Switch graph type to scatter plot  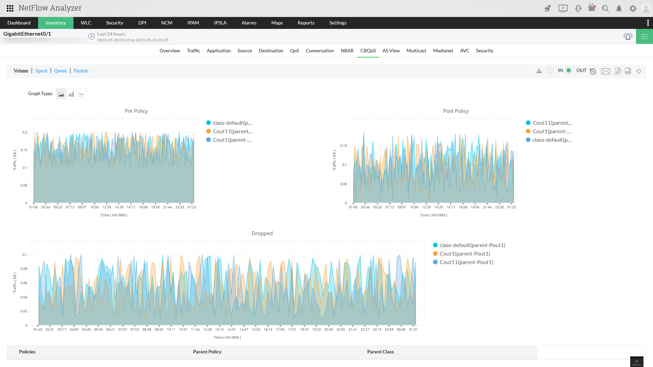81,93
